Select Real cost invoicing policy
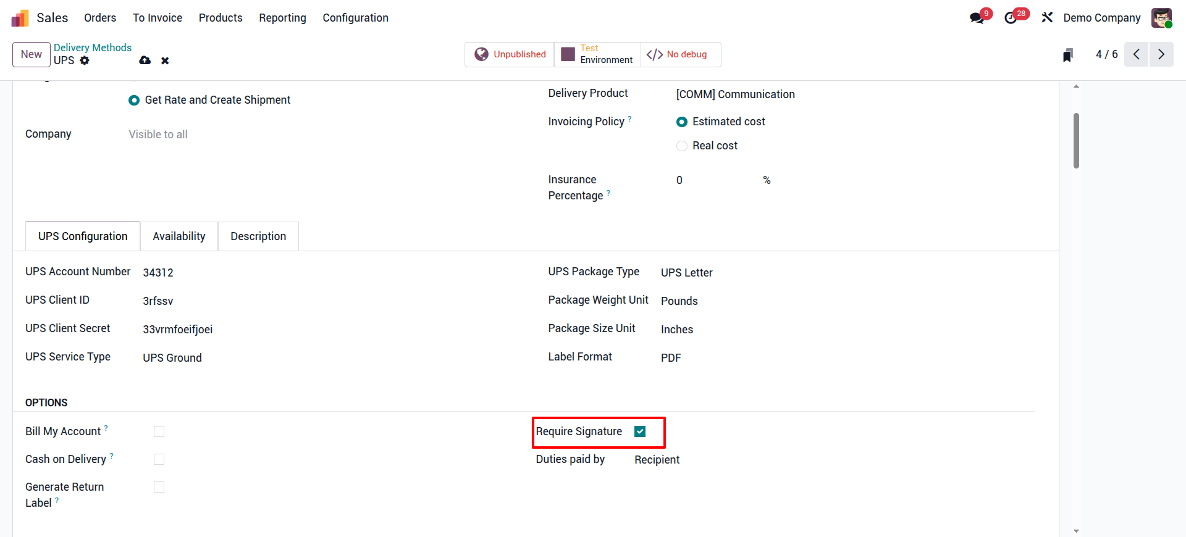 pyautogui.click(x=682, y=146)
